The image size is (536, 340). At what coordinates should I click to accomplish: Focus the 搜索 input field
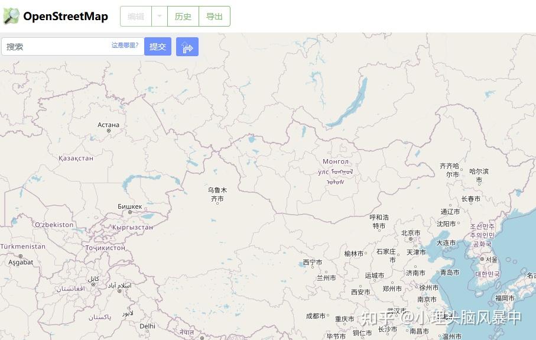56,47
